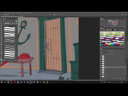Select the Zoom magnifier tool
The height and width of the screenshot is (96, 128).
(x=1, y=55)
